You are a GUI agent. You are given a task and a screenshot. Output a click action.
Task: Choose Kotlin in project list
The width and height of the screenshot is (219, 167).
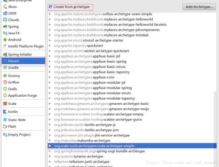pos(23,111)
